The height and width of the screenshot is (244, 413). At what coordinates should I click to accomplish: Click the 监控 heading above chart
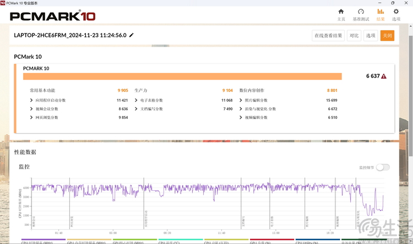pyautogui.click(x=24, y=167)
